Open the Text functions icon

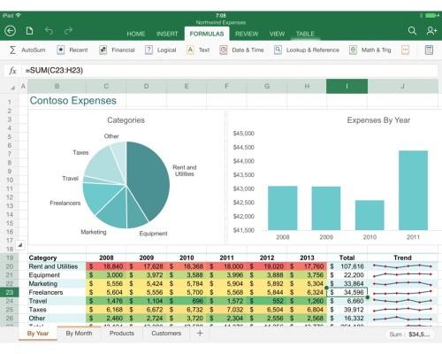click(x=190, y=50)
